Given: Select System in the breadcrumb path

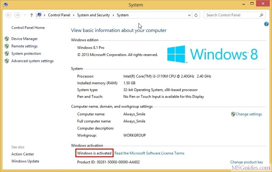Looking at the screenshot, I should click(123, 15).
